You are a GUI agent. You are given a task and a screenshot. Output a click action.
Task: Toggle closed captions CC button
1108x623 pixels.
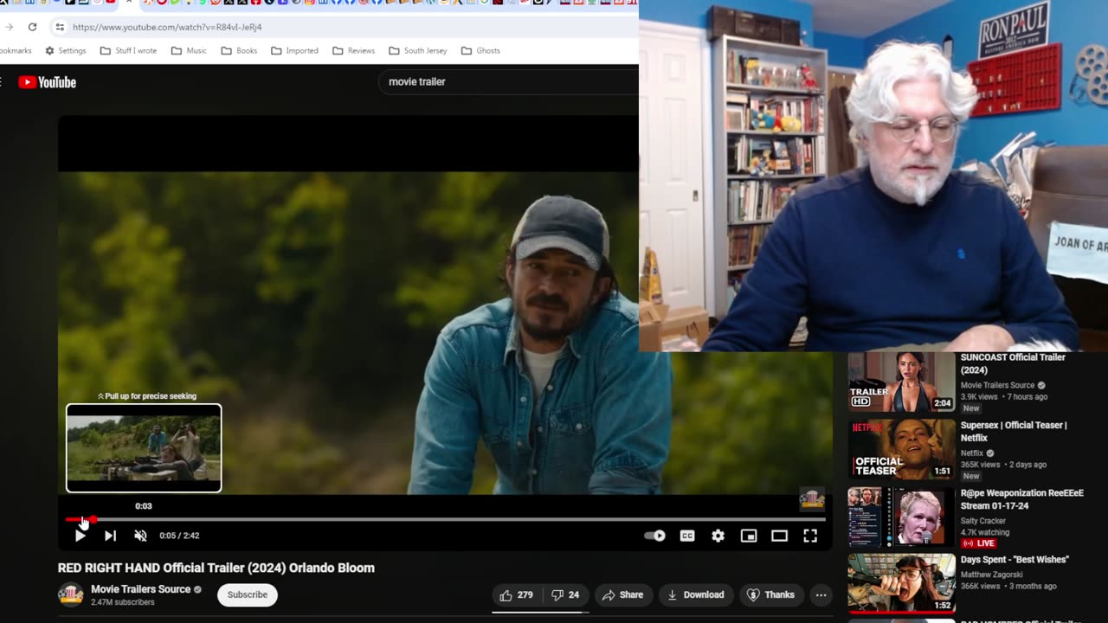point(687,536)
